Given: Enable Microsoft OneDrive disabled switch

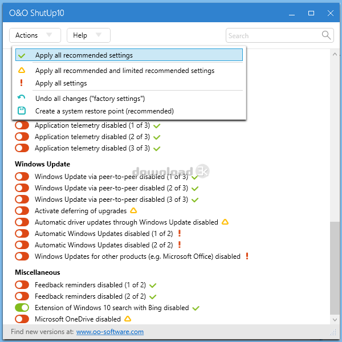Looking at the screenshot, I should click(22, 319).
